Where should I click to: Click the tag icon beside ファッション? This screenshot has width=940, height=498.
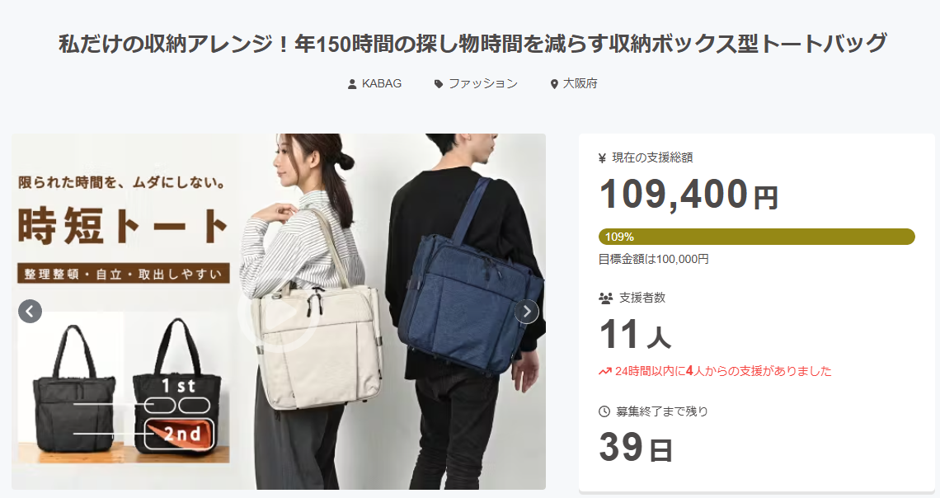point(438,84)
